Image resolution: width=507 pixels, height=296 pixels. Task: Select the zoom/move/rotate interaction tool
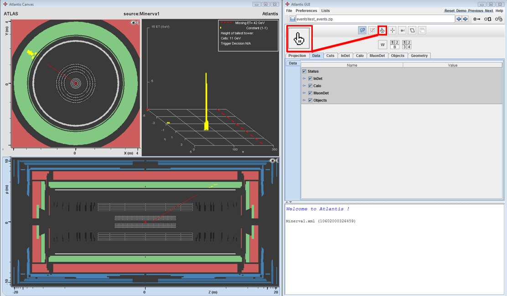tap(362, 31)
